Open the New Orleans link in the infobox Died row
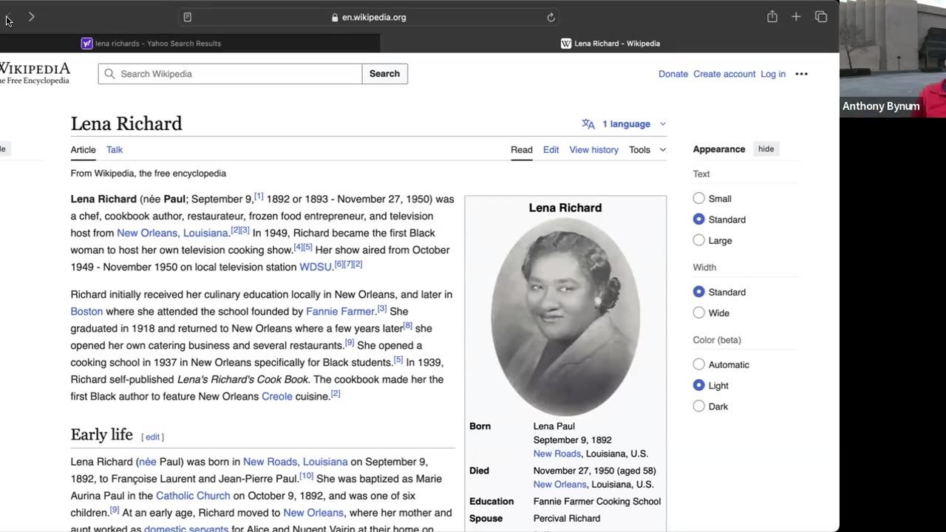Image resolution: width=946 pixels, height=532 pixels. (x=559, y=485)
